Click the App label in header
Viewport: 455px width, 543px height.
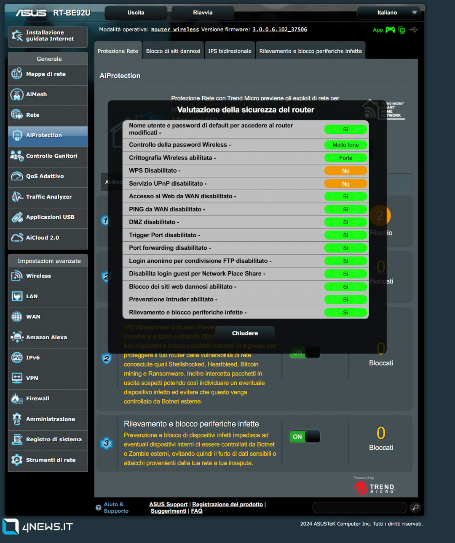pos(378,30)
